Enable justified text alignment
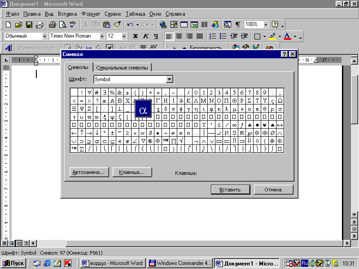 coord(200,36)
